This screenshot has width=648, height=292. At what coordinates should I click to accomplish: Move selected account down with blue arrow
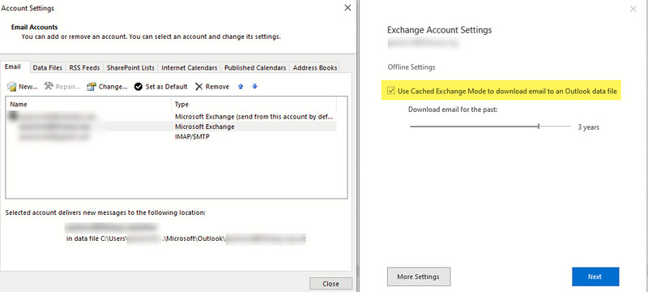pyautogui.click(x=254, y=87)
